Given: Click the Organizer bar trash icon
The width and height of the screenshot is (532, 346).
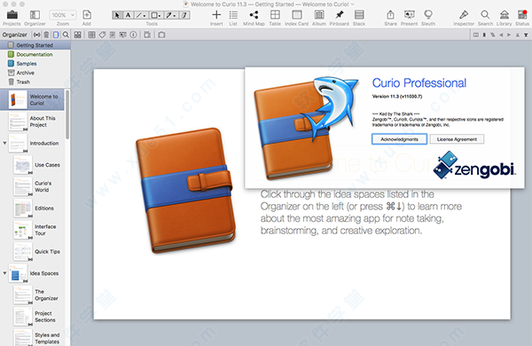Looking at the screenshot, I should tap(46, 35).
